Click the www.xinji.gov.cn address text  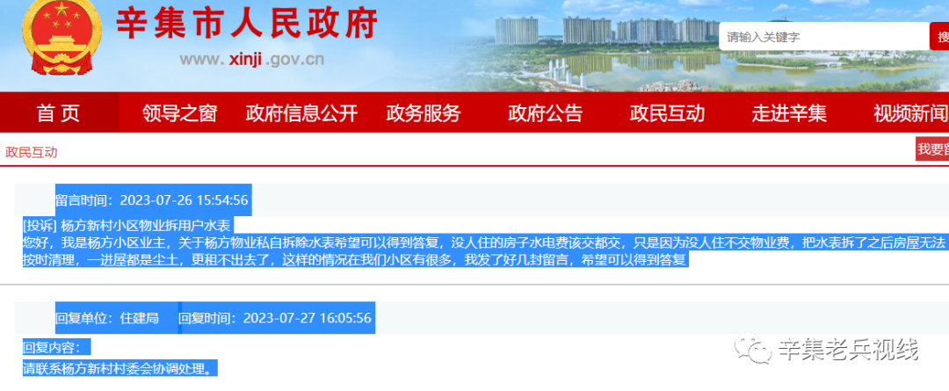click(x=251, y=60)
